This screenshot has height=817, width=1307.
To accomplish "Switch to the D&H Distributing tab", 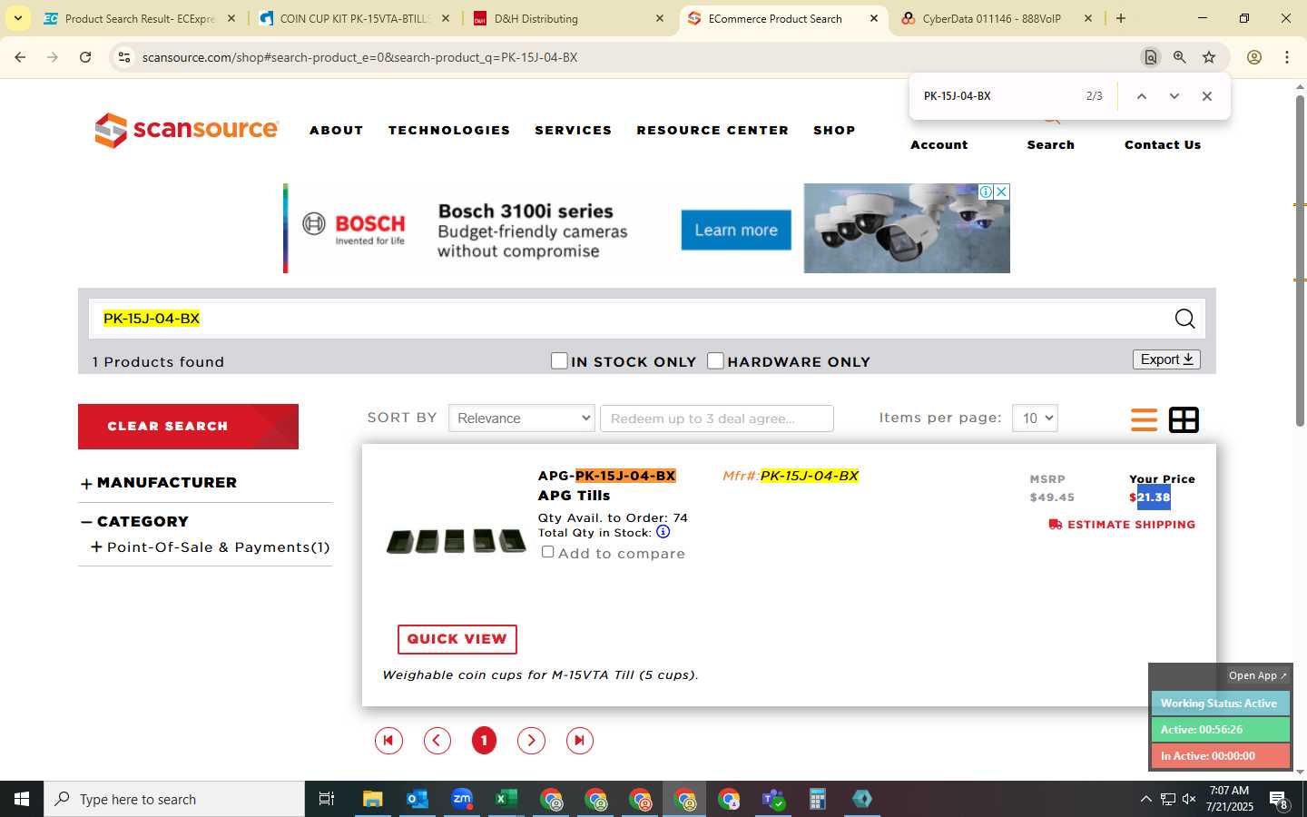I will (568, 18).
